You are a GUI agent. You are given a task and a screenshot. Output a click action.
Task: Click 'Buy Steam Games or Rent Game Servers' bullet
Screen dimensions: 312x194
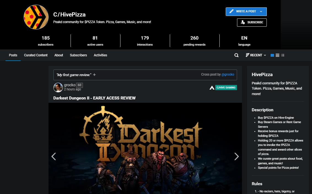(x=279, y=124)
